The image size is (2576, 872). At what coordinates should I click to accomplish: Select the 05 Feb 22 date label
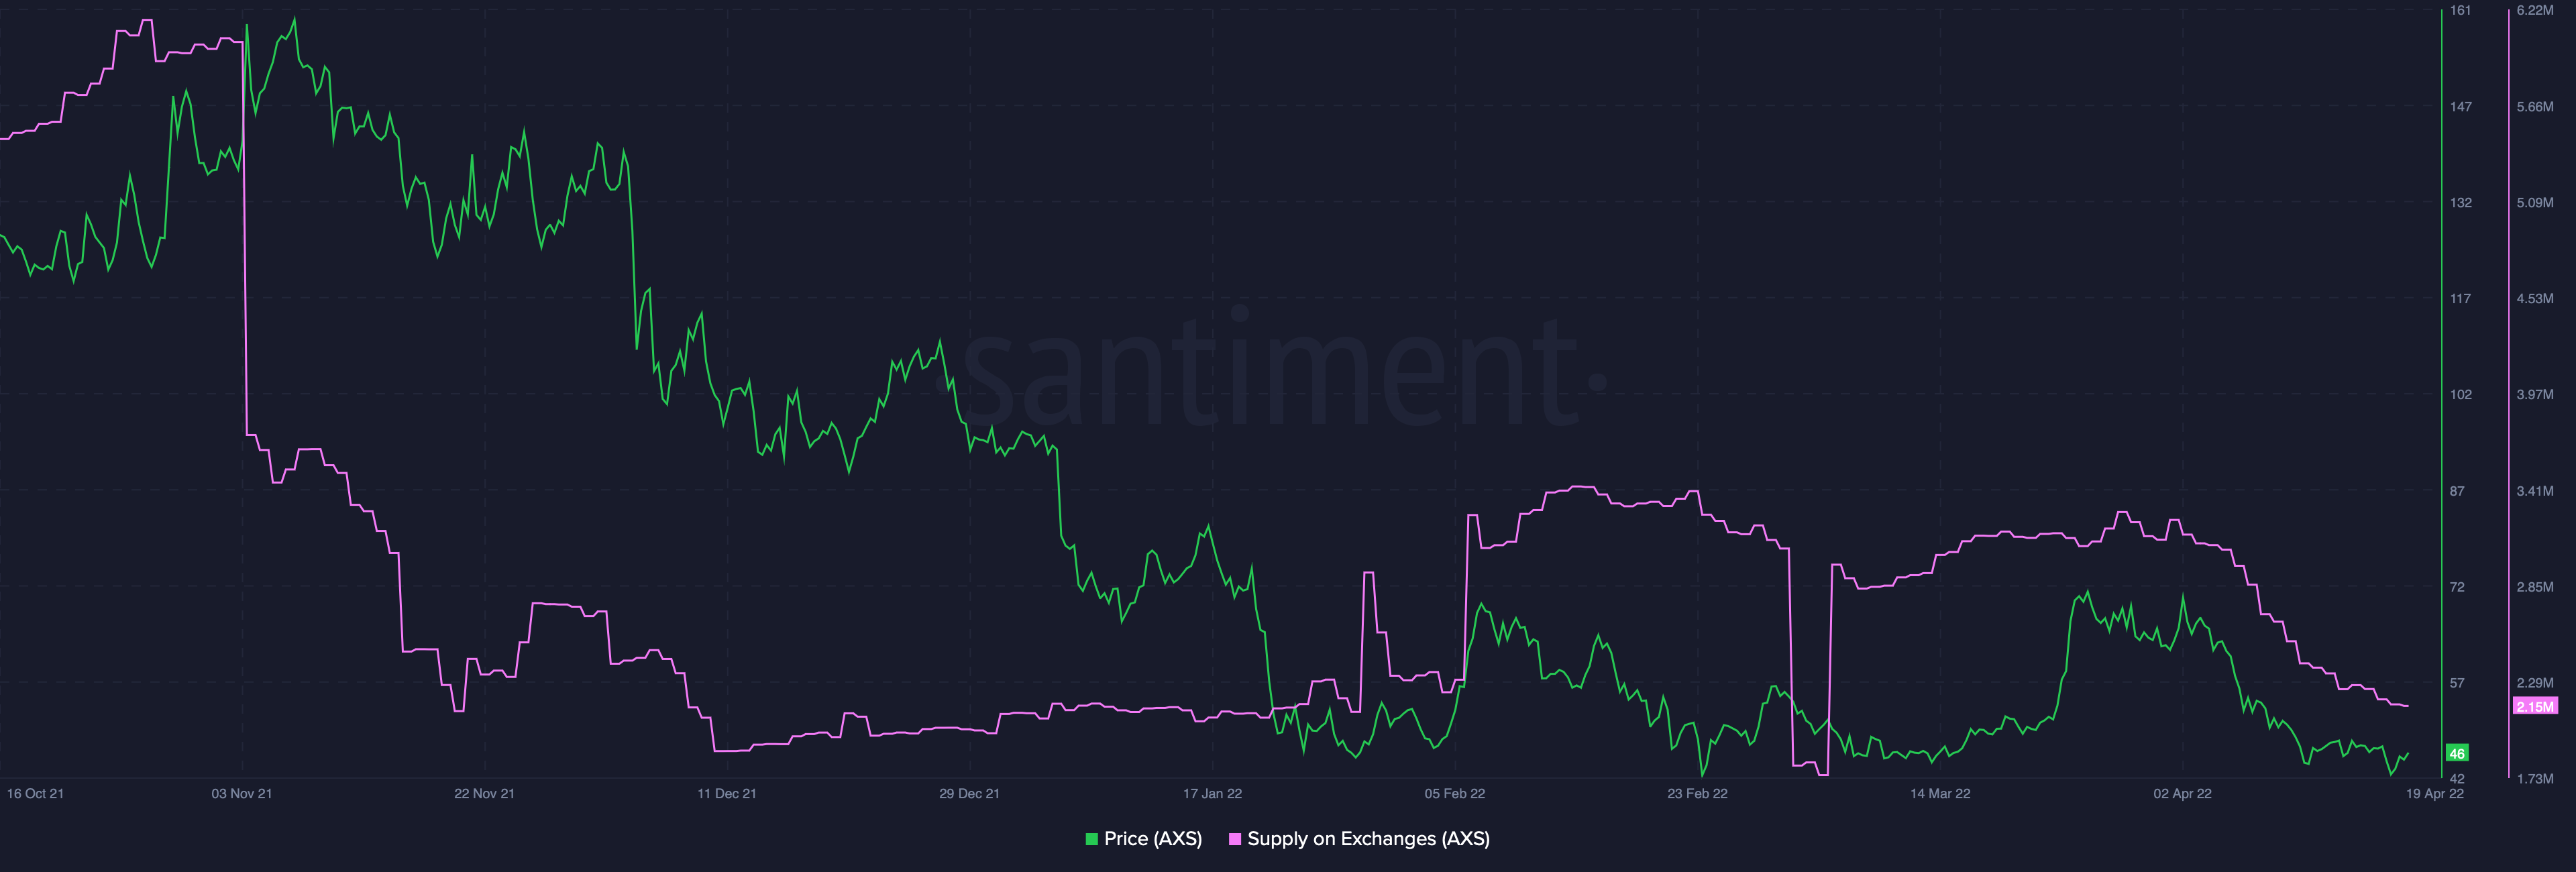click(x=1454, y=794)
